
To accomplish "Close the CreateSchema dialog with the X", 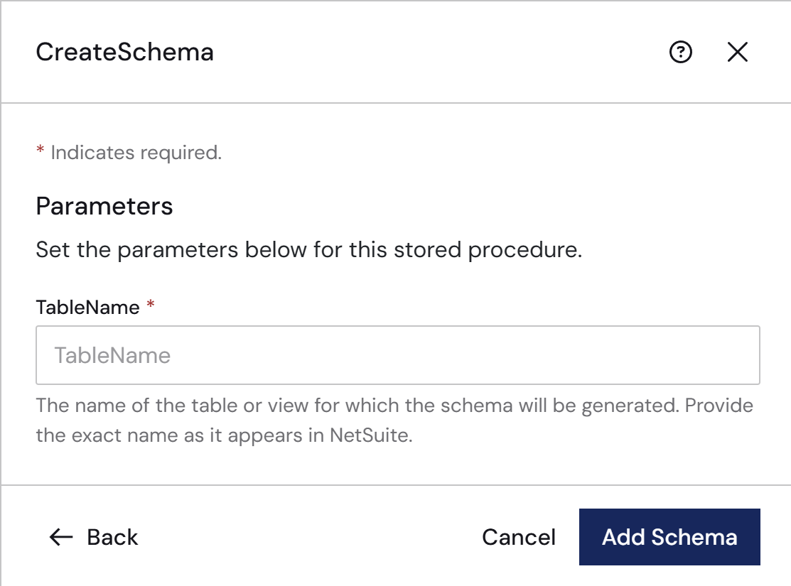I will [738, 52].
